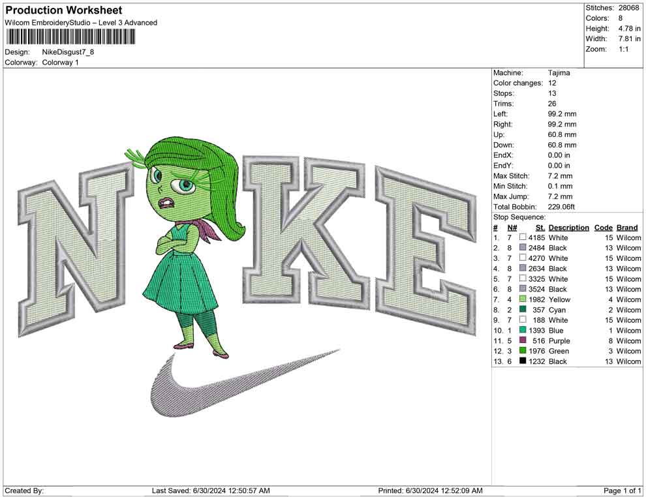Click the Colorway 1 value
This screenshot has width=646, height=497.
60,63
